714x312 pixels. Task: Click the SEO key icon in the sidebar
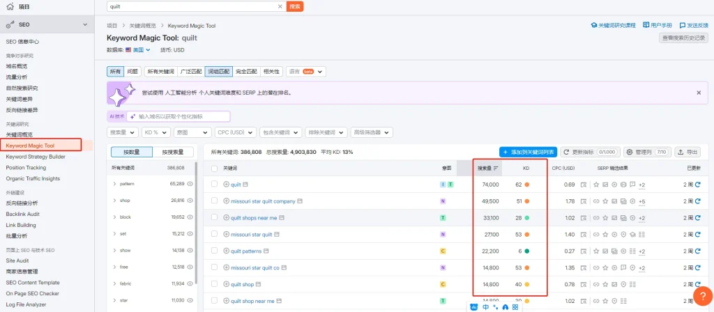click(x=10, y=24)
